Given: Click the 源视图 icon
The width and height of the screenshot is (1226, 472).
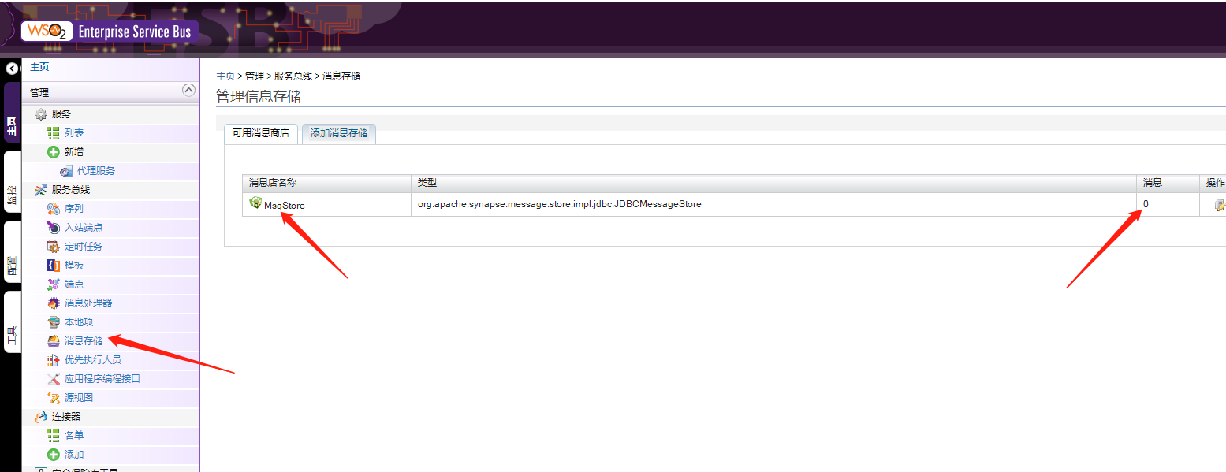Looking at the screenshot, I should 54,398.
